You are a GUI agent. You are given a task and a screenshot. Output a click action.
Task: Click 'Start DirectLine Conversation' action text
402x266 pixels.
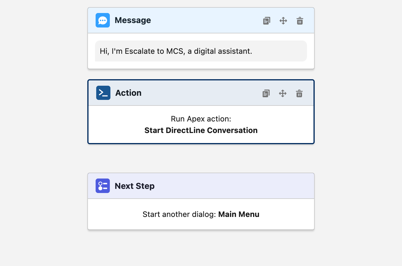201,130
